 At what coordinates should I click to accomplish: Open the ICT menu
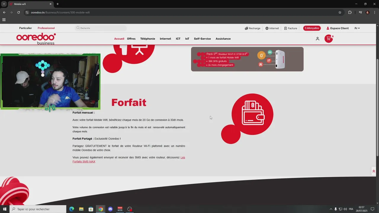coord(178,39)
